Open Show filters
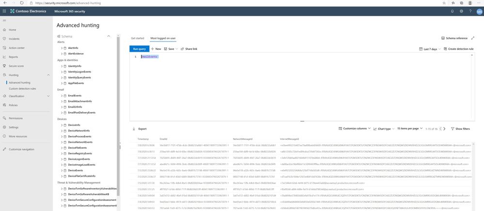Image resolution: width=484 pixels, height=211 pixels. [460, 129]
